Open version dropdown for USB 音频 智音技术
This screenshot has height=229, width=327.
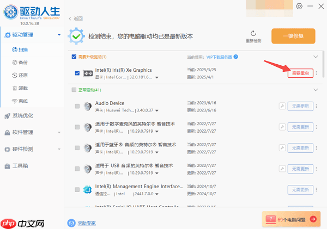coord(157,173)
